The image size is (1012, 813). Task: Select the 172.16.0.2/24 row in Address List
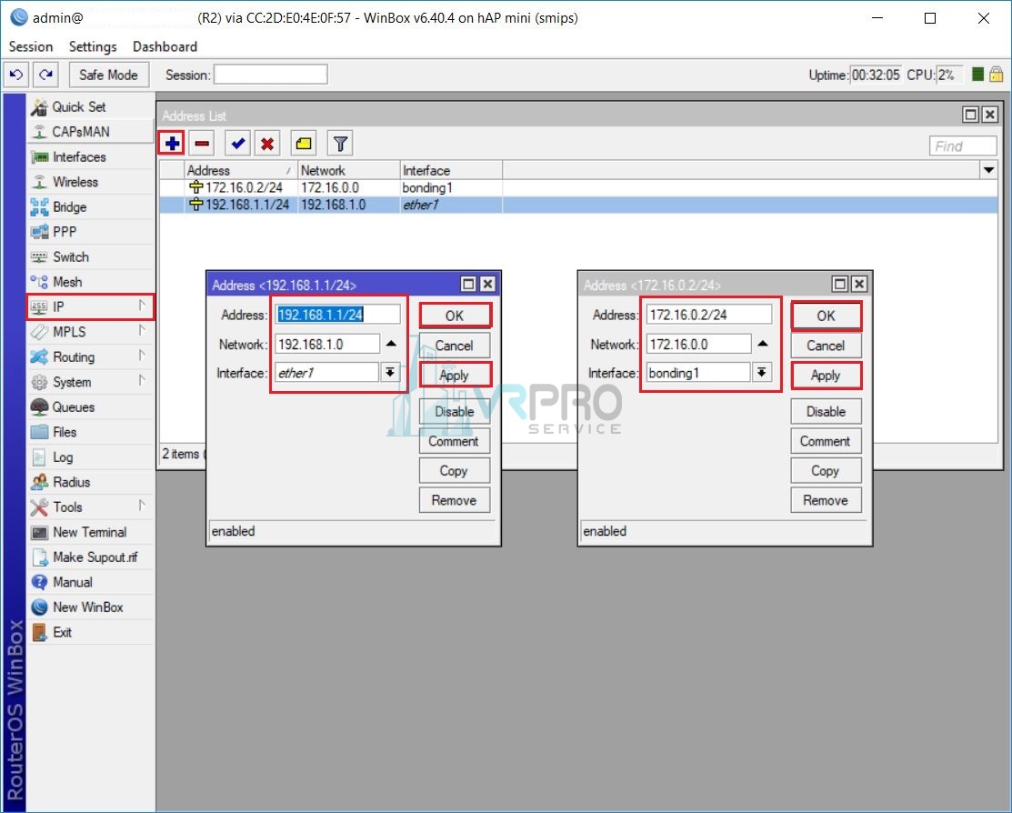coord(578,188)
